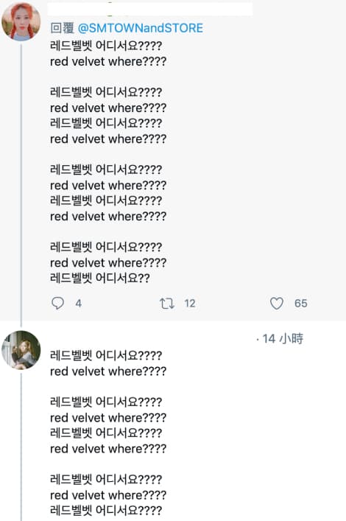Image resolution: width=346 pixels, height=521 pixels.
Task: Click the retweet arrows icon
Action: tap(166, 304)
